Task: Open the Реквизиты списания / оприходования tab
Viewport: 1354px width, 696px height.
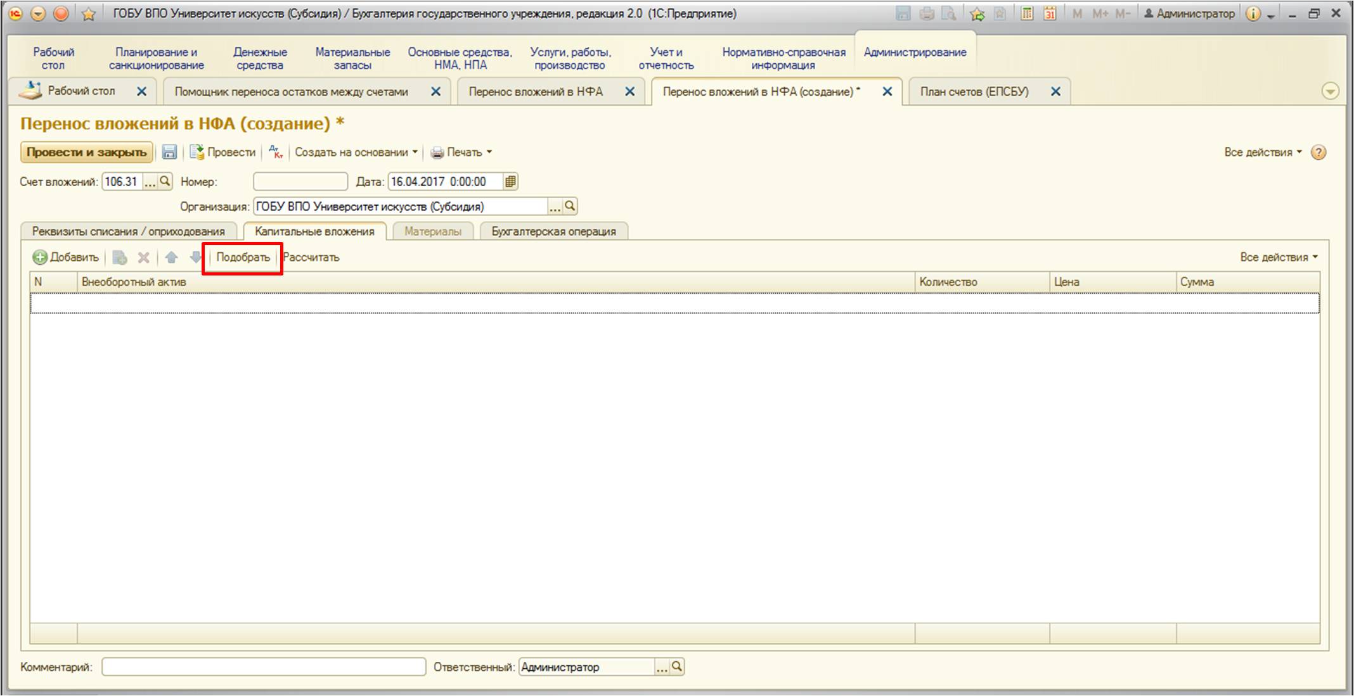Action: [x=129, y=231]
